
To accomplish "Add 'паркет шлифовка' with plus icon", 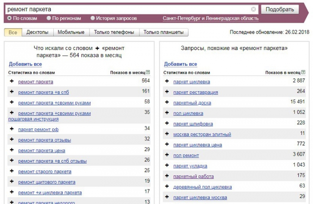I will click(167, 123).
